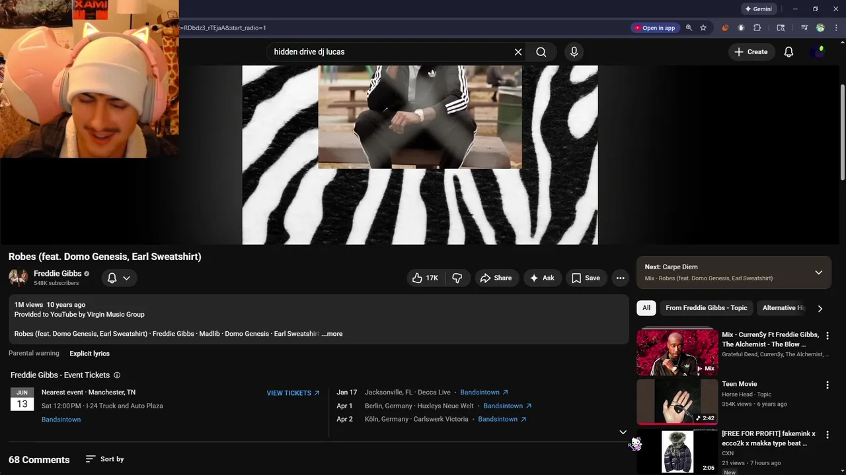Open the tab search icon in toolbar
Viewport: 846px width, 475px height.
tap(781, 28)
